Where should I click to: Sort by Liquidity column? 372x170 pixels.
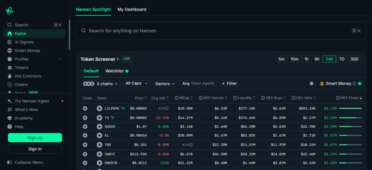point(244,98)
